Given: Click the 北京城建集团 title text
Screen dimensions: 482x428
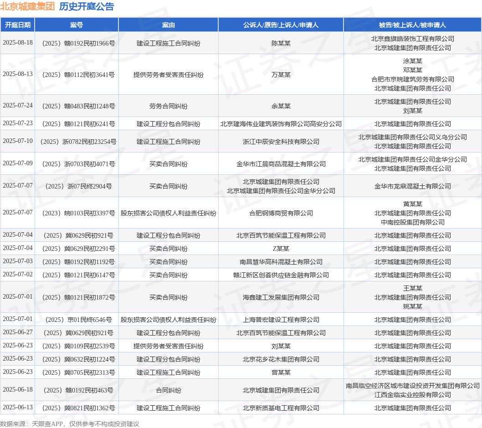Looking at the screenshot, I should 27,6.
